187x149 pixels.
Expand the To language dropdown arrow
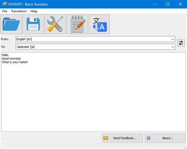(x=173, y=47)
